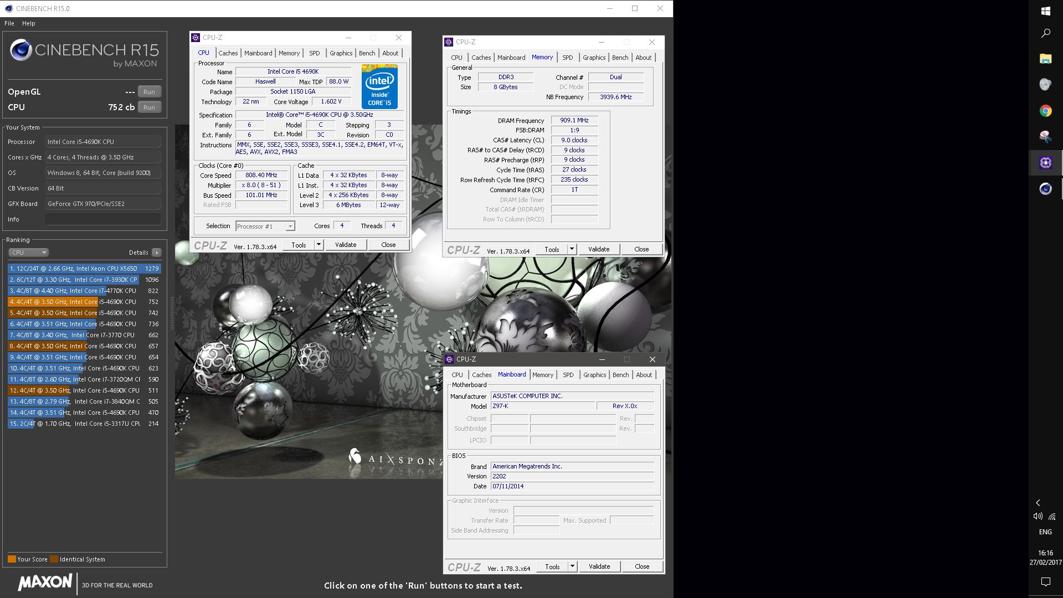The height and width of the screenshot is (598, 1063).
Task: Click the DRAM Frequency value 909.1 MHz
Action: tap(574, 120)
